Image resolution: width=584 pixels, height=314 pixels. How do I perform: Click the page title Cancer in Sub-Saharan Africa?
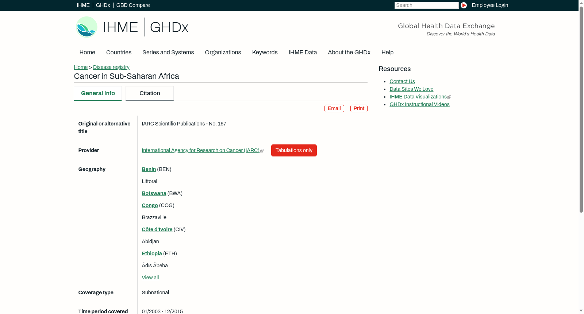126,76
